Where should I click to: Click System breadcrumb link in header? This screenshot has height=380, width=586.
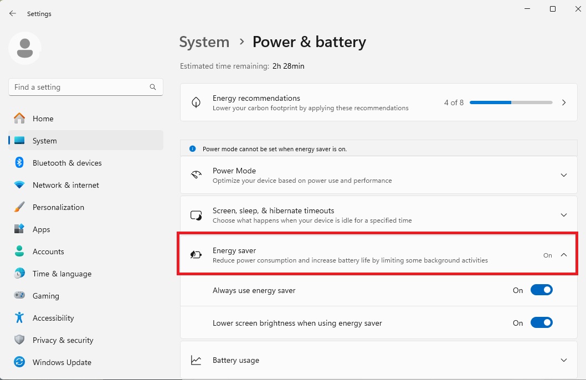click(204, 42)
